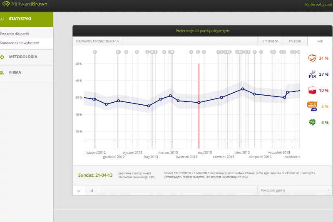This screenshot has height=222, width=333.
Task: Click the 50 % axis label
Action: click(x=79, y=64)
